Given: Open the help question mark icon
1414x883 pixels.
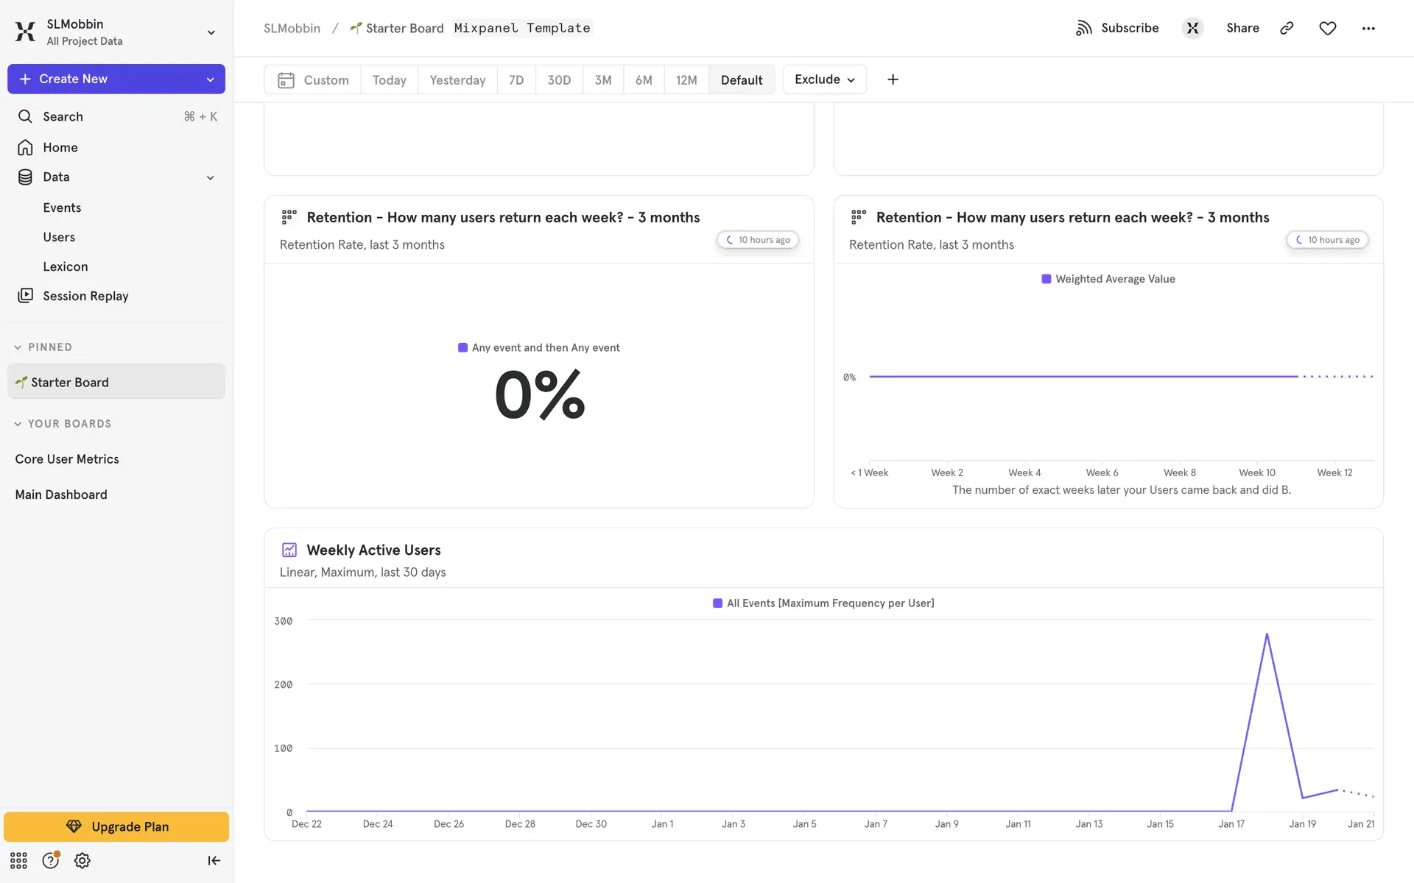Looking at the screenshot, I should (50, 860).
